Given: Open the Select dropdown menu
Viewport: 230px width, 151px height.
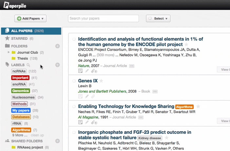Looking at the screenshot, I should tap(158, 18).
